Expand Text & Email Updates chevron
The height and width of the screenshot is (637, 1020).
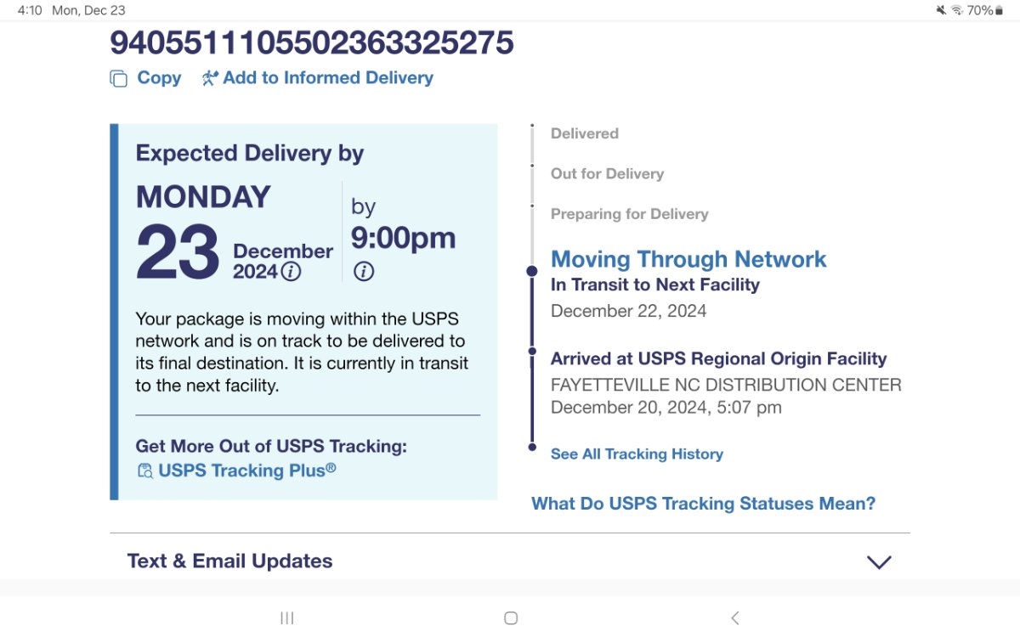point(879,562)
